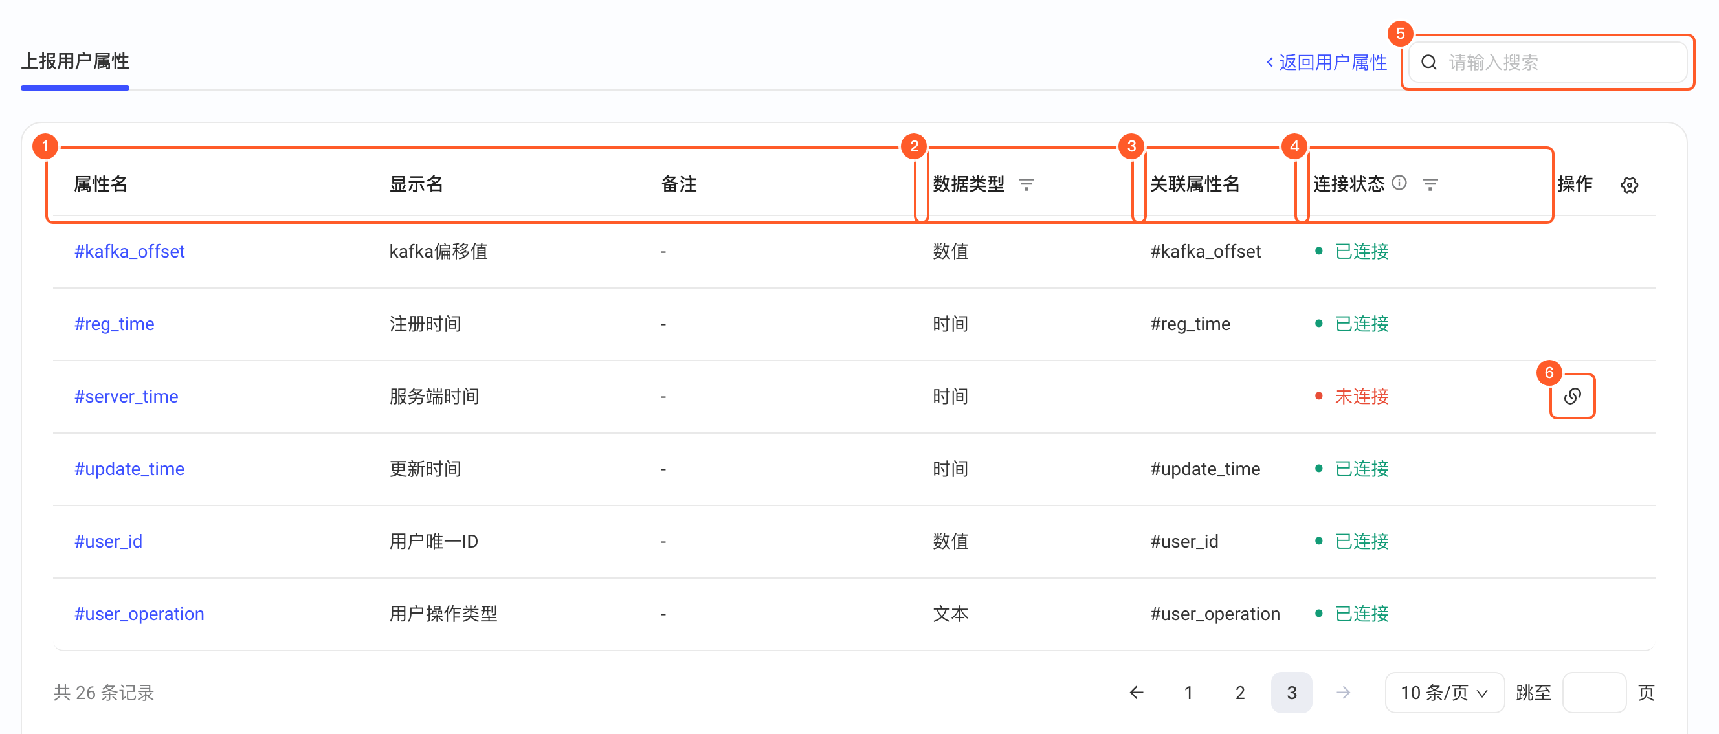The height and width of the screenshot is (734, 1719).
Task: Click display name 用户操作类型
Action: [x=444, y=614]
